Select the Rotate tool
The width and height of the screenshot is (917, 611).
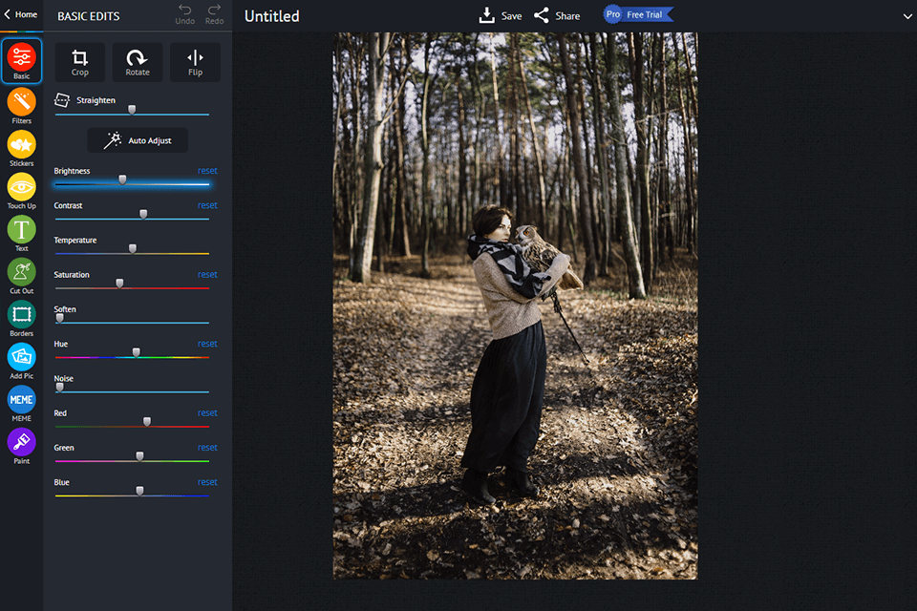[138, 62]
